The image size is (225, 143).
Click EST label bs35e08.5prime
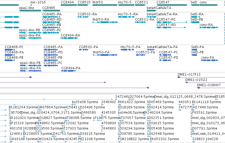(x=85, y=102)
